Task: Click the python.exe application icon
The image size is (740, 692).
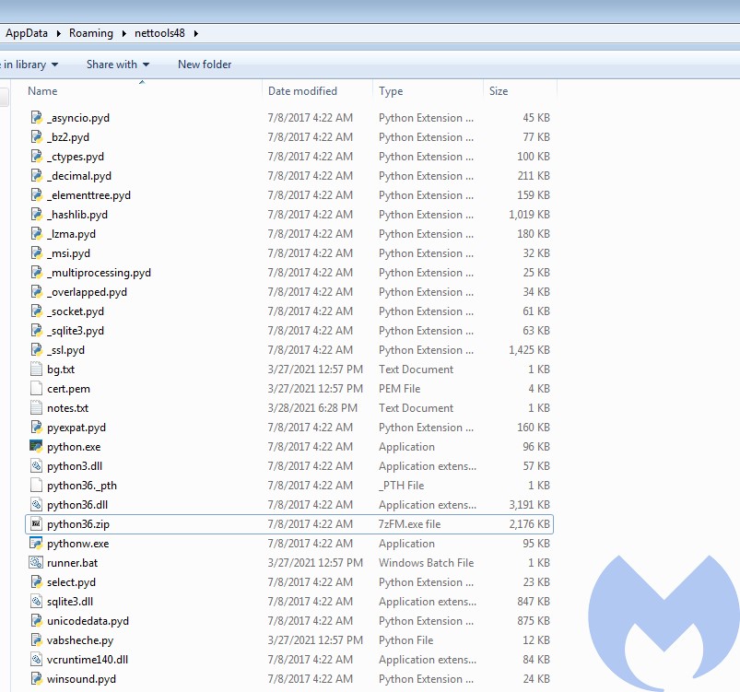Action: (x=36, y=446)
